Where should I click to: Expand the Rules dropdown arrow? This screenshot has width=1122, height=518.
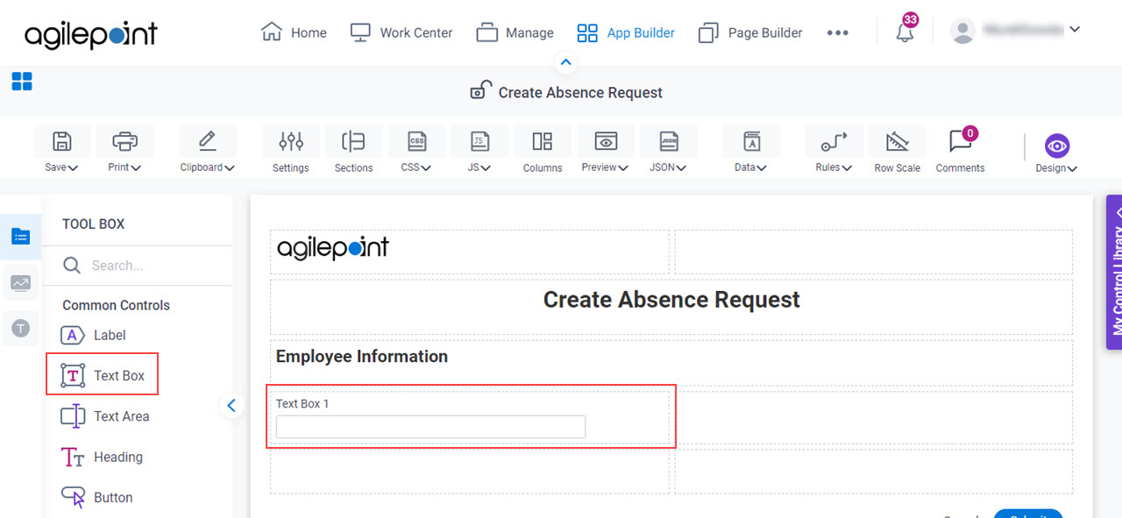(847, 167)
